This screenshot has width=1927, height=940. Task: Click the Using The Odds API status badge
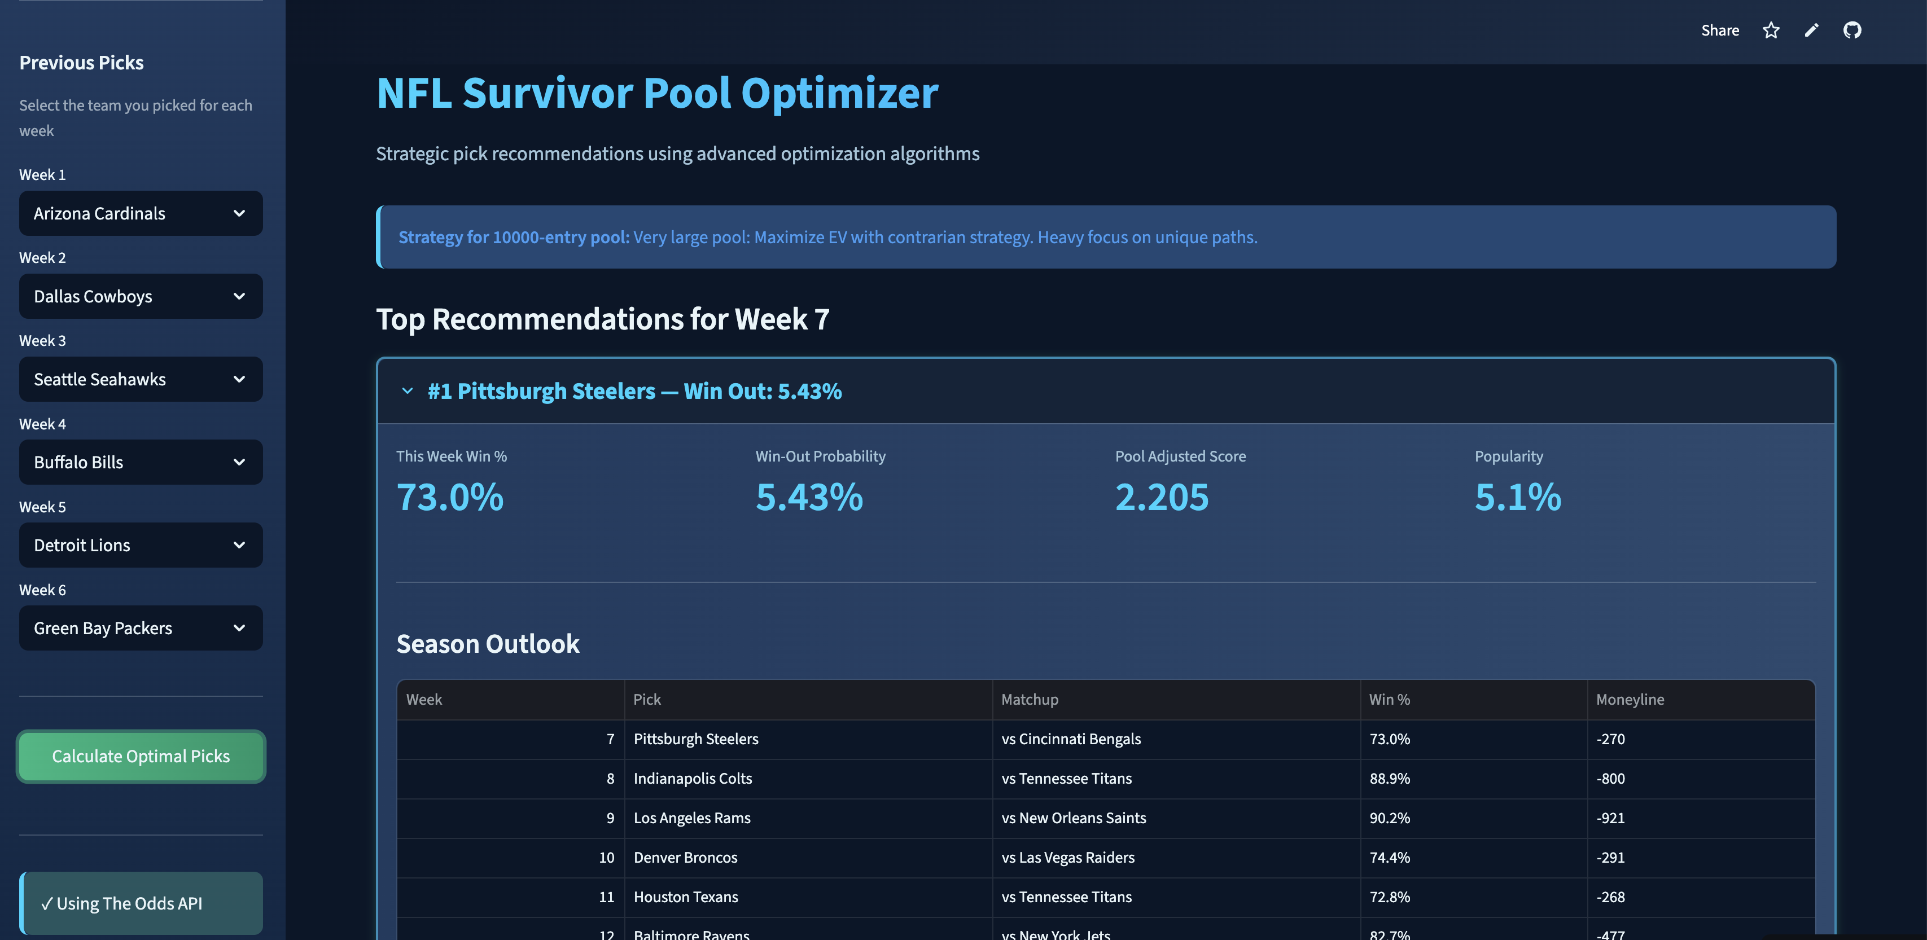tap(141, 903)
